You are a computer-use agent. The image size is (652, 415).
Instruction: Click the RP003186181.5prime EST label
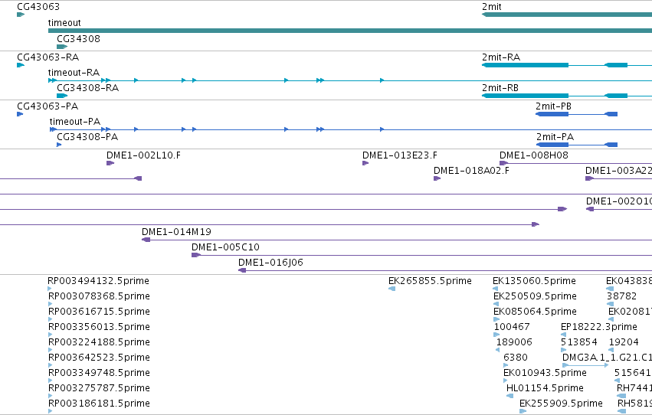pos(99,404)
